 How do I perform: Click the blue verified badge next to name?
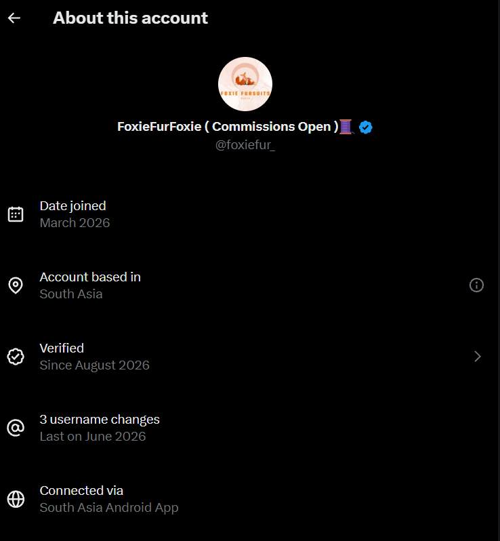[x=366, y=127]
